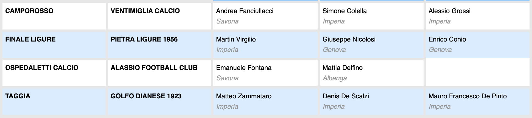This screenshot has width=532, height=118.
Task: Select PIETRA LIGURE 1956 team
Action: (x=144, y=39)
